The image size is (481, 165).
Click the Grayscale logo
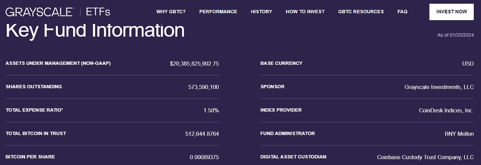pyautogui.click(x=40, y=12)
